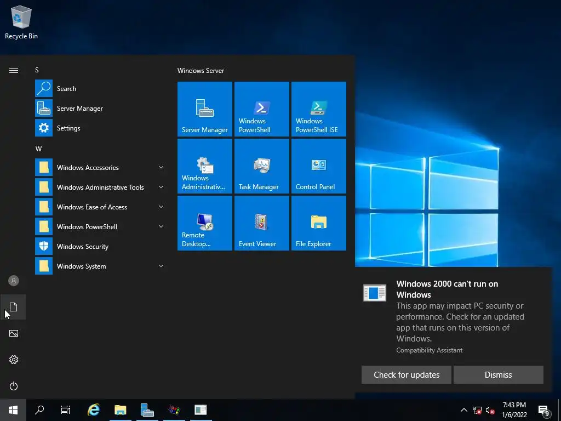Click the letter S section header
Screen dimensions: 561x421
tap(37, 70)
